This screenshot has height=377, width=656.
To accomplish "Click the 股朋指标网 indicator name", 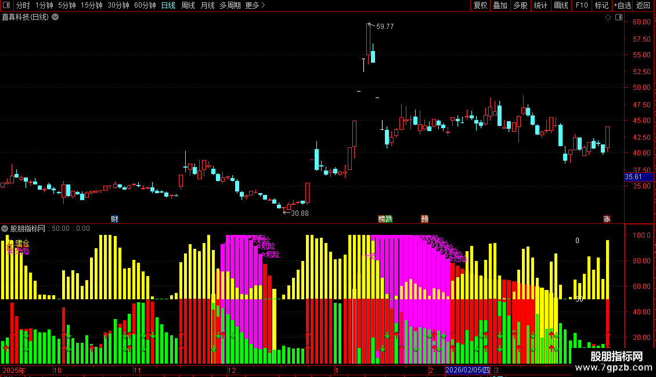I will [x=28, y=229].
